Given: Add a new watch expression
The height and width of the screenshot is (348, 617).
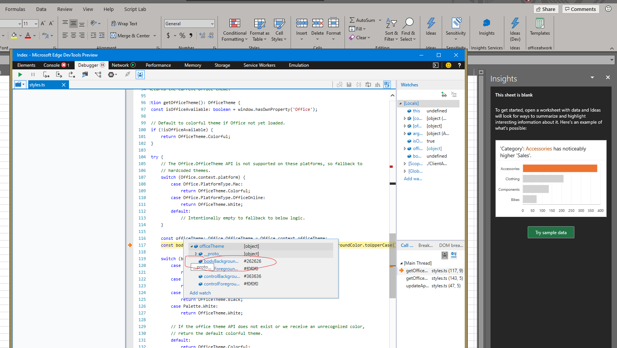Looking at the screenshot, I should [444, 95].
